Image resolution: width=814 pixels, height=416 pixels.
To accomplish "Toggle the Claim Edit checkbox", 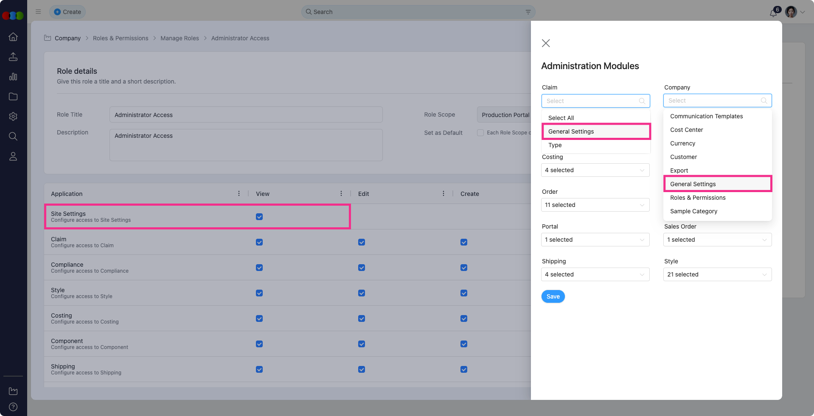I will [362, 242].
